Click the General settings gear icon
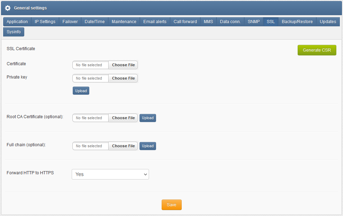This screenshot has height=216, width=343. (x=8, y=8)
